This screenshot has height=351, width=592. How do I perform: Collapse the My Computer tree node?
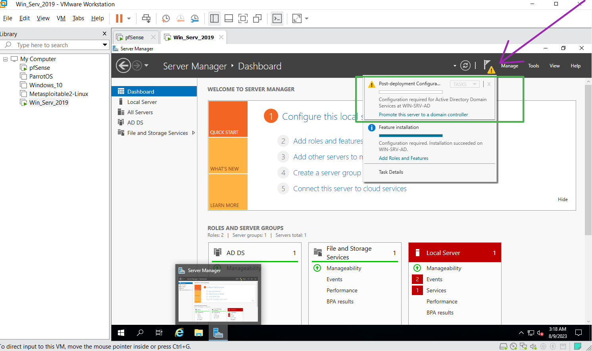6,59
